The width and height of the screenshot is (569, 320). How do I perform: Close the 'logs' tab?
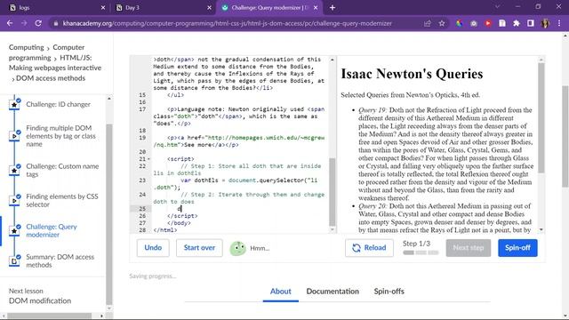pyautogui.click(x=103, y=7)
